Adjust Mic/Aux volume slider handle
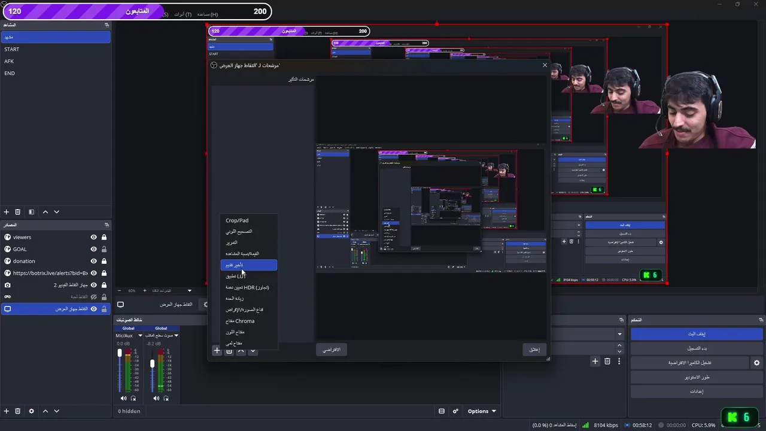 coord(120,353)
